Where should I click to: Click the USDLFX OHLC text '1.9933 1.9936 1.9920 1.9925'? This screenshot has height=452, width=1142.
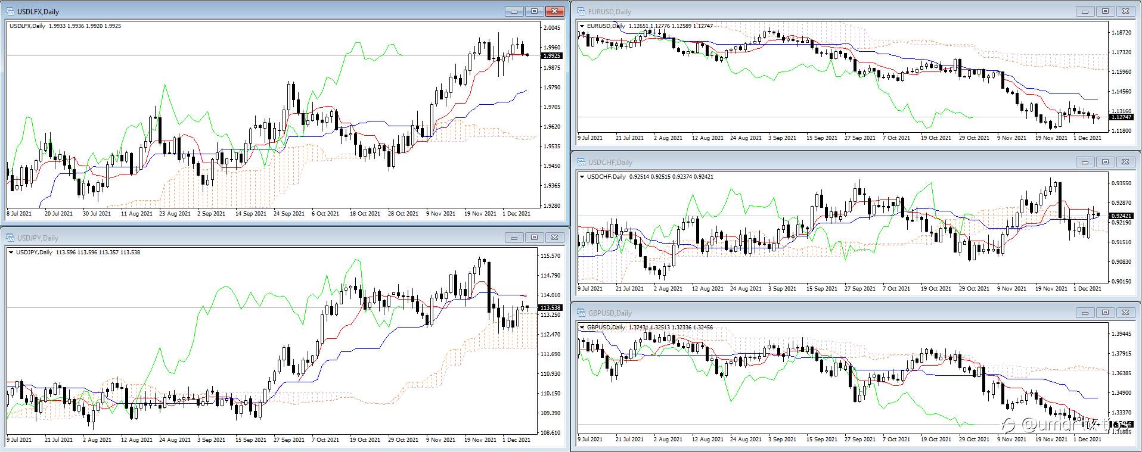coord(85,26)
